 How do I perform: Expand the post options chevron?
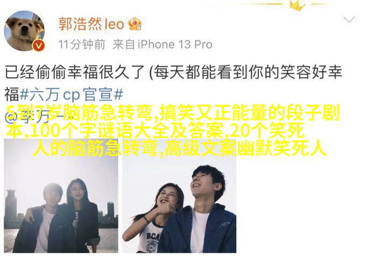[349, 19]
